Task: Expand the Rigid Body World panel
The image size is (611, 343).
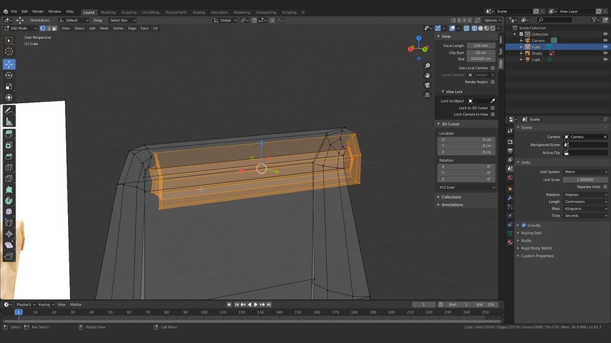Action: tap(536, 248)
